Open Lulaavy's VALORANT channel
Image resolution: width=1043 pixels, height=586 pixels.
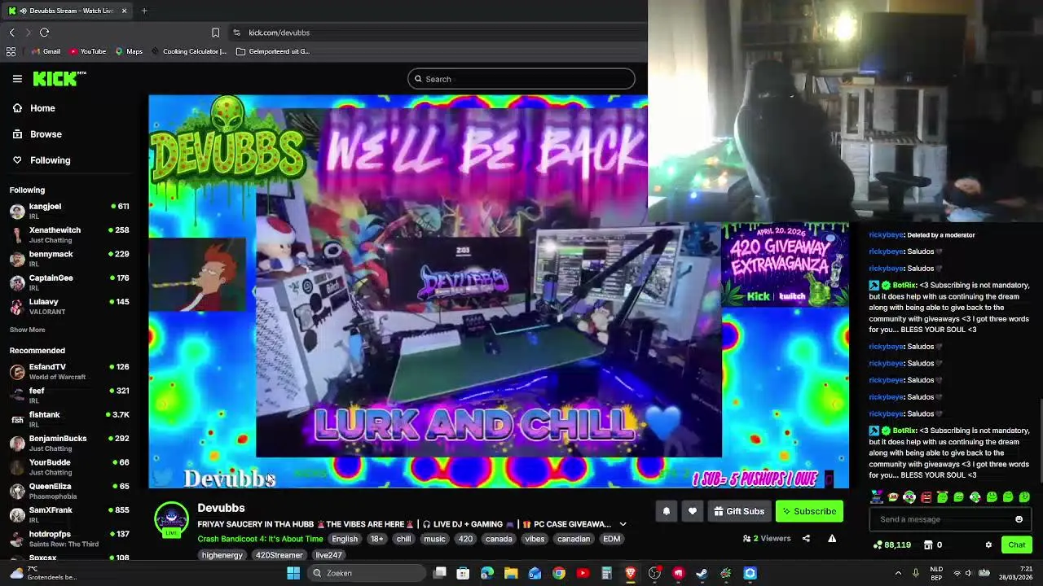point(69,306)
